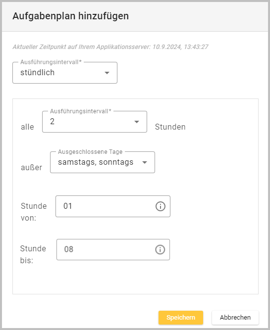Click the Abbrechen button

pyautogui.click(x=235, y=317)
